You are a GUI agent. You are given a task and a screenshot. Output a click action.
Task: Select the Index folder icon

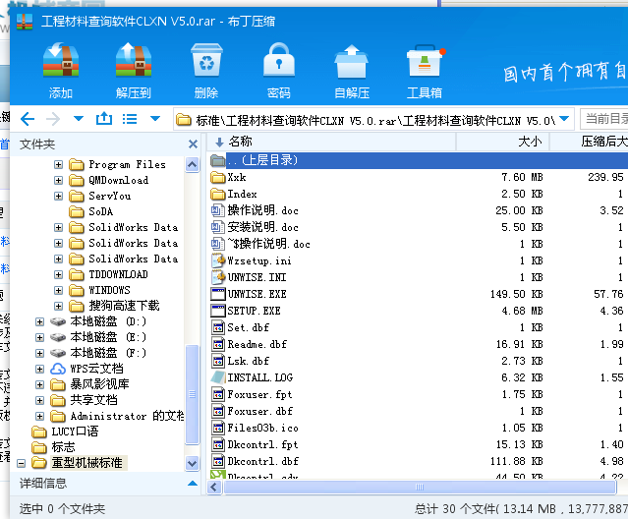click(x=218, y=195)
